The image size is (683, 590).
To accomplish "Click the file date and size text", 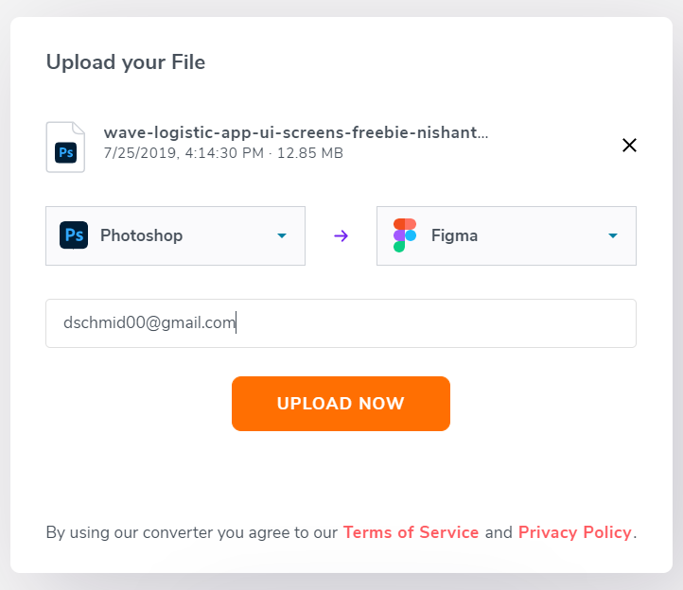I will click(x=223, y=153).
